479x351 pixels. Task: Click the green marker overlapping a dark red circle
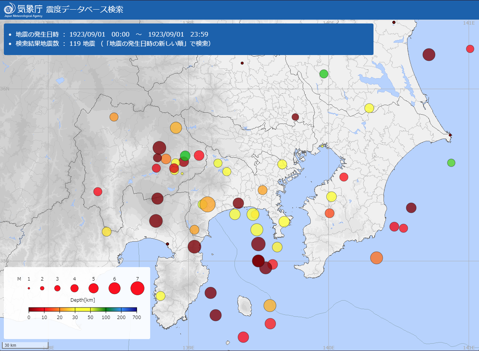(185, 155)
